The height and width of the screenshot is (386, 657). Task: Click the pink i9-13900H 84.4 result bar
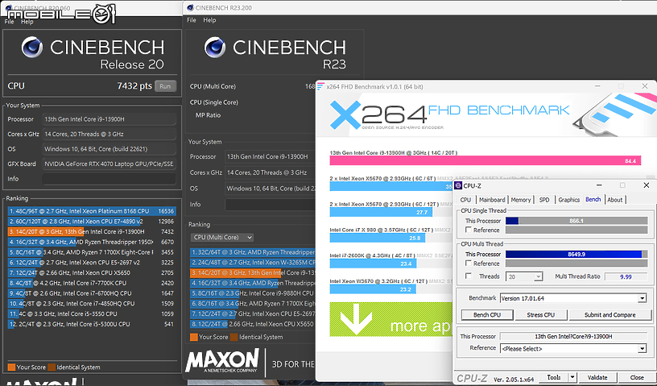tap(486, 160)
